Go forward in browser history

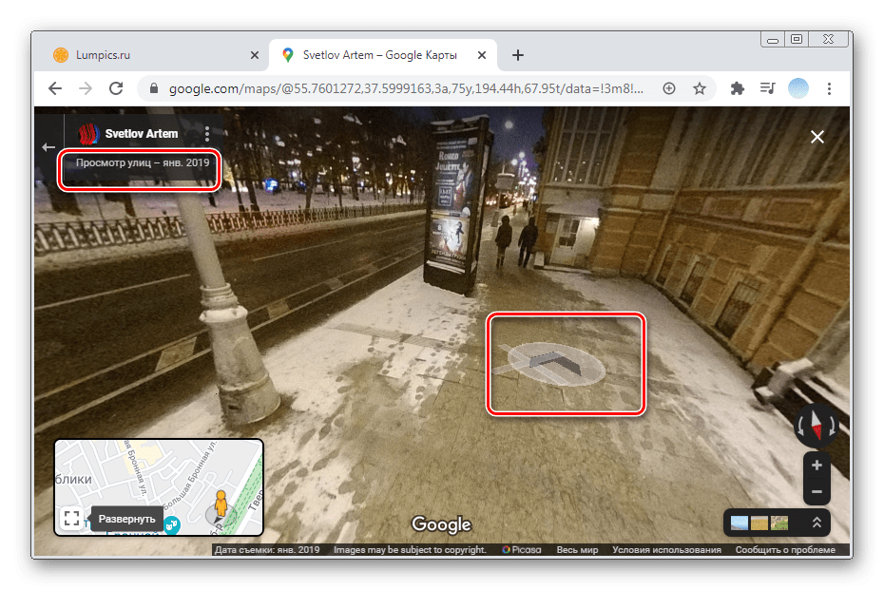(86, 88)
